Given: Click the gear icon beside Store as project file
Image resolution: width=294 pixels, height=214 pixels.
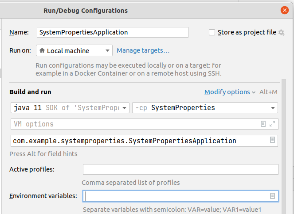Looking at the screenshot, I should point(281,33).
